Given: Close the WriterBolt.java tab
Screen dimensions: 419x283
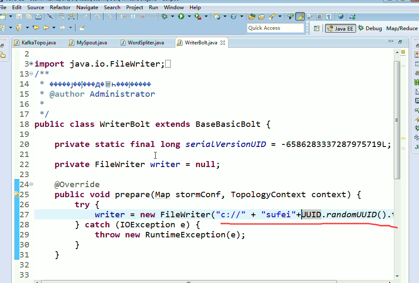Looking at the screenshot, I should pyautogui.click(x=223, y=43).
